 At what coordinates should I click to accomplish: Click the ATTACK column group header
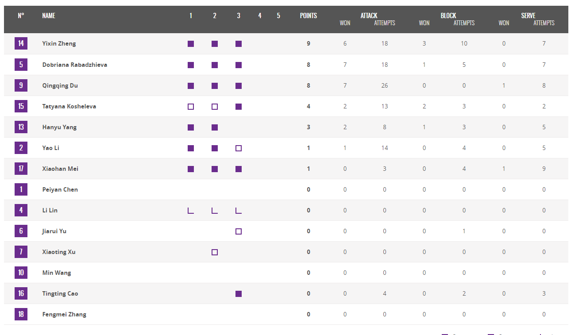pos(369,15)
